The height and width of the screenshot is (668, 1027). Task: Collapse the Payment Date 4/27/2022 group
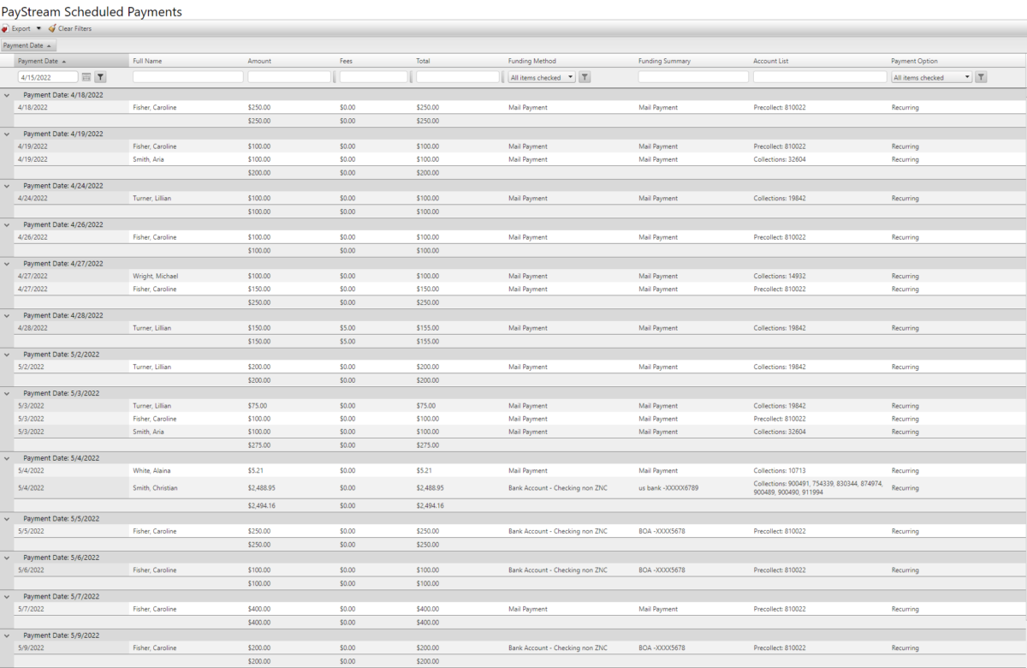(7, 264)
